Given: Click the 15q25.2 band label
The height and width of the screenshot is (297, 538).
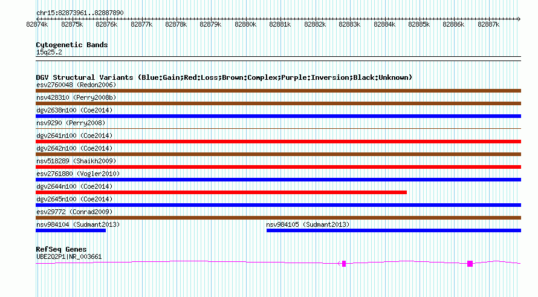Looking at the screenshot, I should point(49,52).
